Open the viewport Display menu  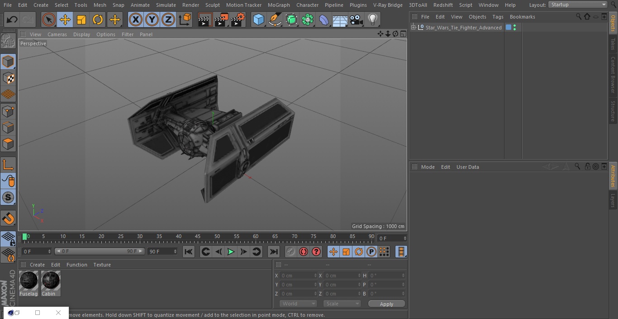[81, 34]
